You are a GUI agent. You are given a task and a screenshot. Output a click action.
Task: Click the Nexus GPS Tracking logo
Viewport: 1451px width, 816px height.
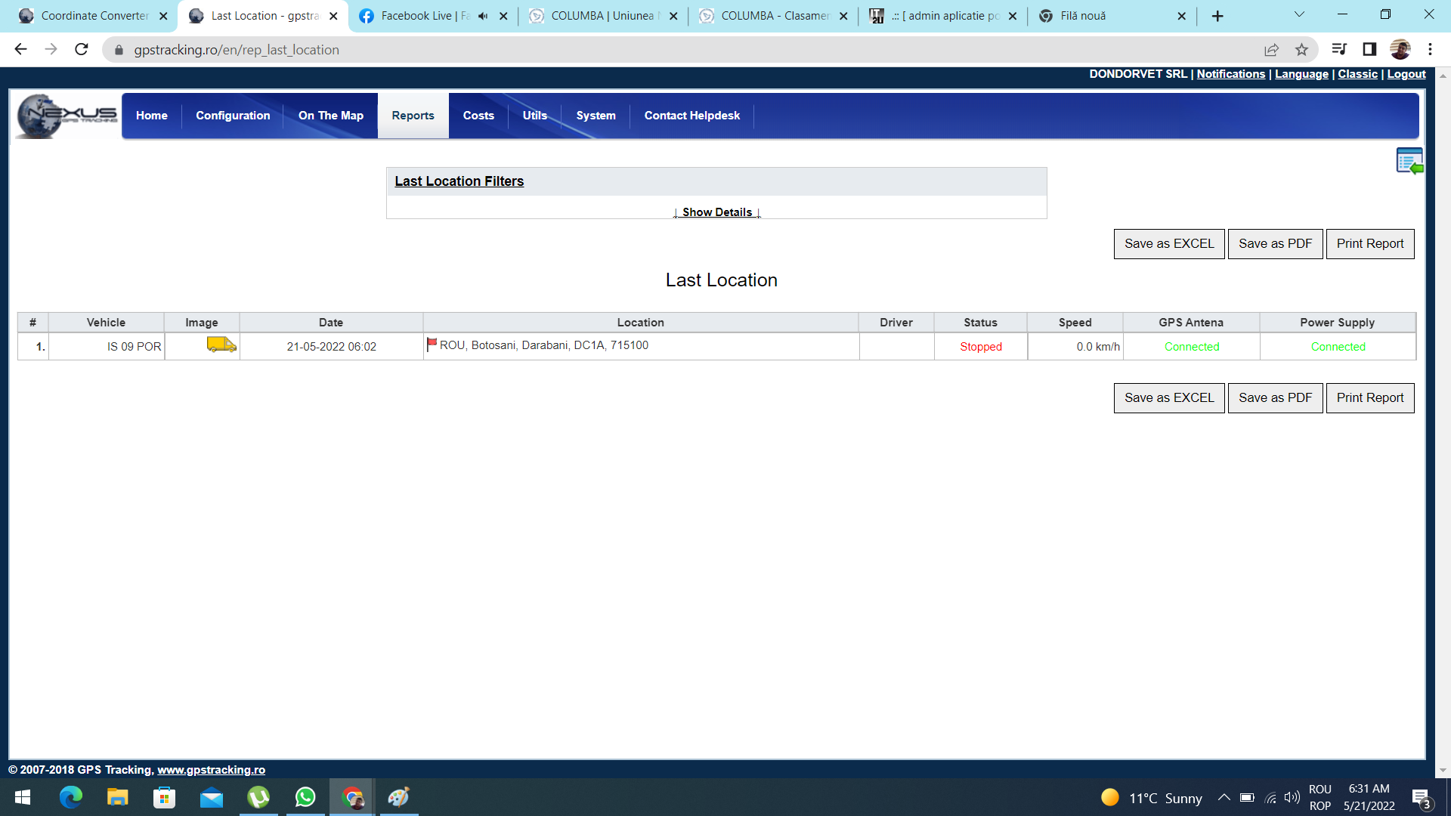[67, 116]
